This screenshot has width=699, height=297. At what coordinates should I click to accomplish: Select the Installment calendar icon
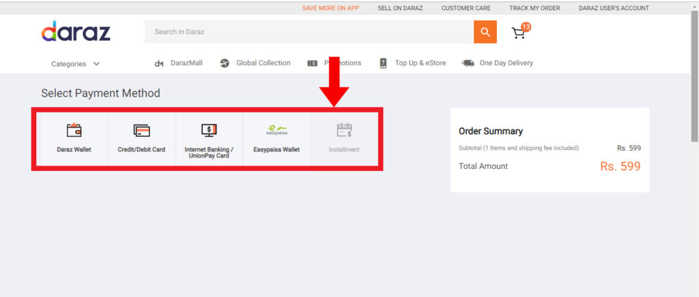click(x=344, y=130)
